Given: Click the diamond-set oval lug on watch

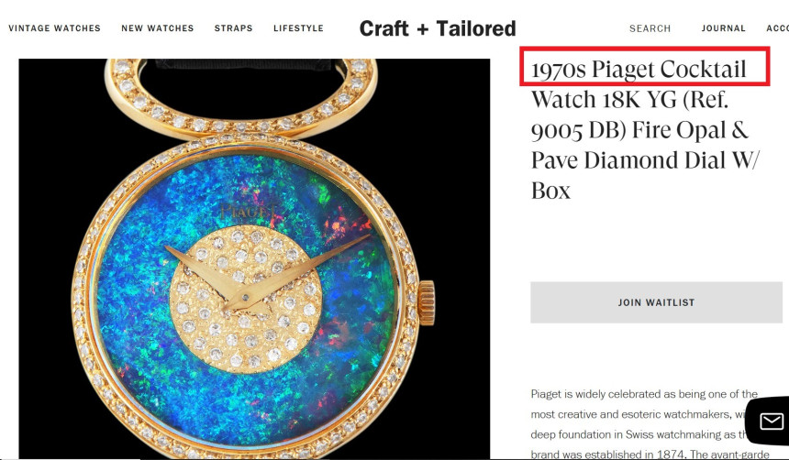Looking at the screenshot, I should (x=241, y=98).
